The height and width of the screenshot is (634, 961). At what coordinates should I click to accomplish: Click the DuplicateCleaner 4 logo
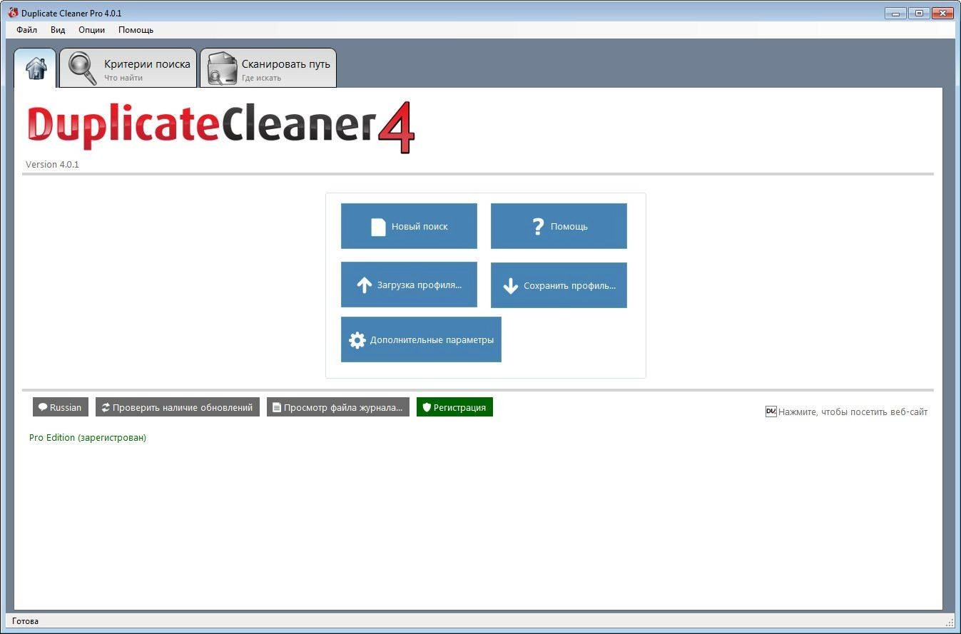[221, 127]
